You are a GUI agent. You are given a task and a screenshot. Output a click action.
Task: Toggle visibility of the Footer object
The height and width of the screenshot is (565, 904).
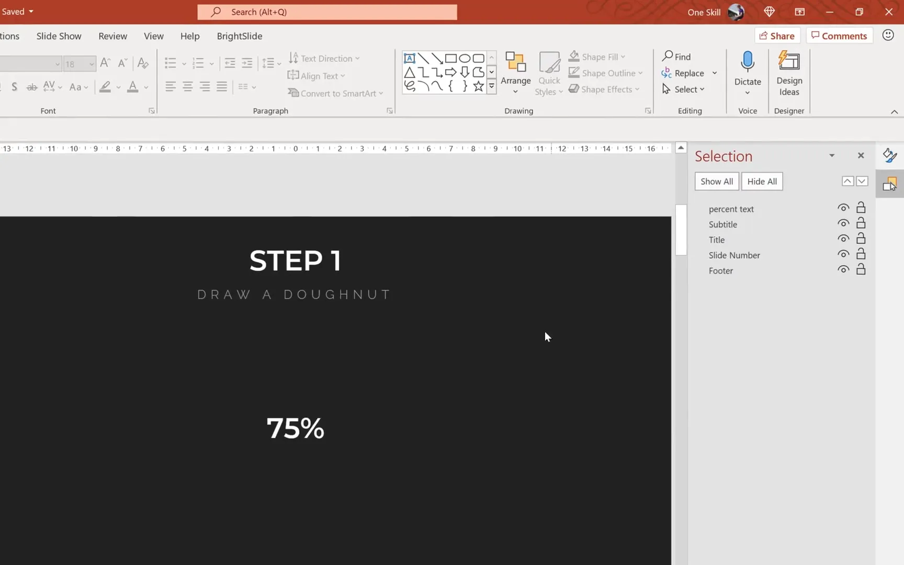pos(843,269)
